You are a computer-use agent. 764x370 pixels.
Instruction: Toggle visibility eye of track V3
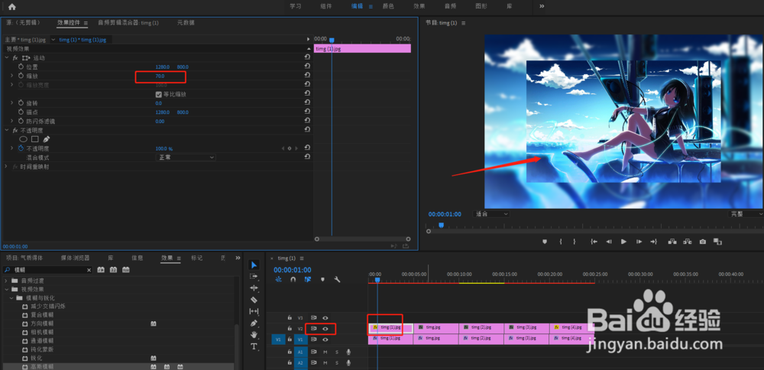(x=325, y=318)
